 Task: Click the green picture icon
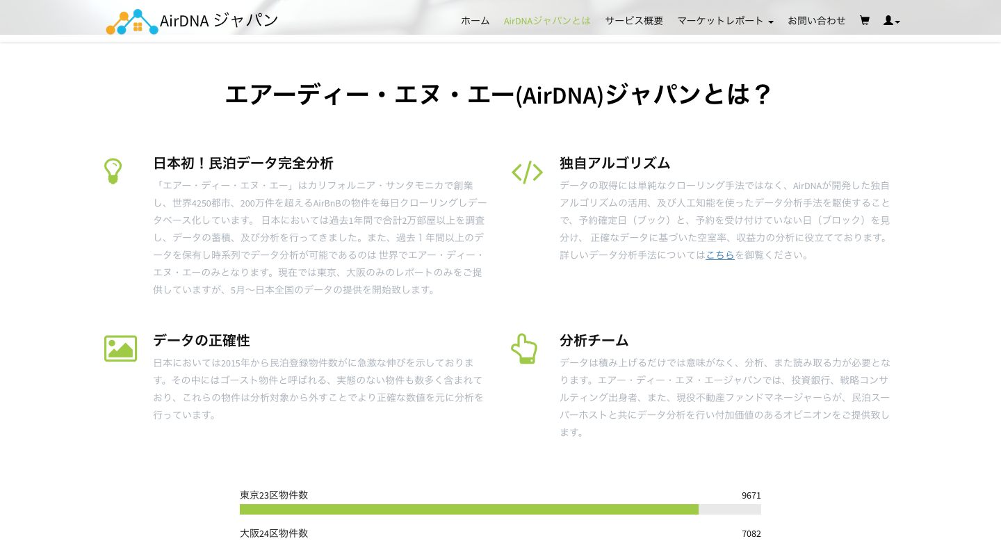[x=120, y=348]
